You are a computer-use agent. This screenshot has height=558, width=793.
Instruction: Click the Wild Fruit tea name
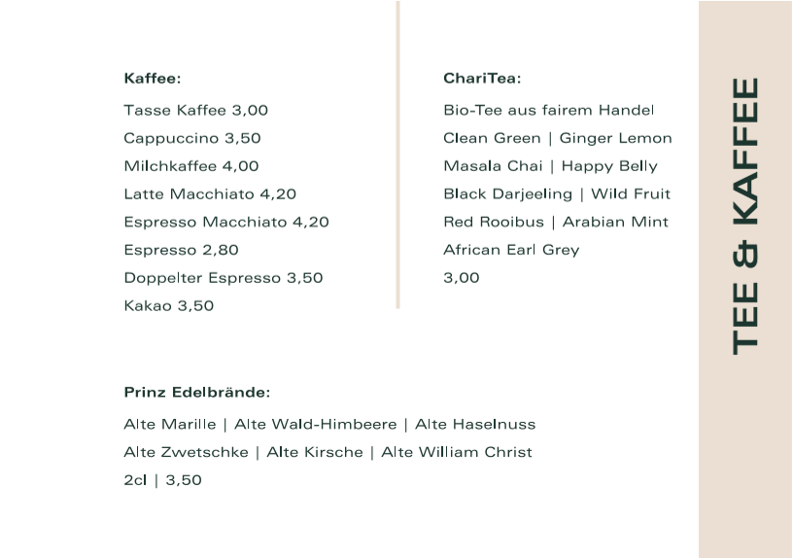[x=631, y=193]
